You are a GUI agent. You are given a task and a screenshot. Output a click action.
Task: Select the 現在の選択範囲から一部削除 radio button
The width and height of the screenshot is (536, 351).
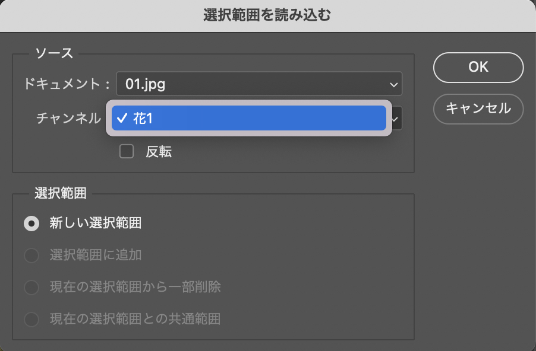tap(31, 288)
